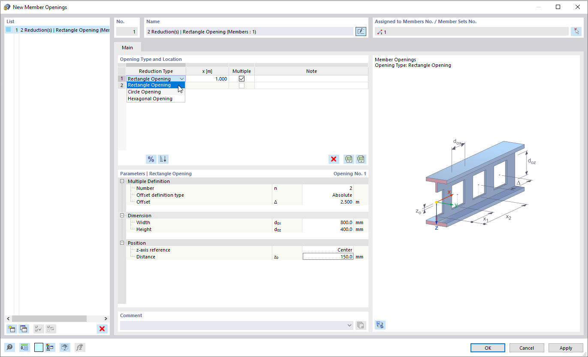The image size is (588, 357).
Task: Click the edit name icon beside Name field
Action: [361, 31]
